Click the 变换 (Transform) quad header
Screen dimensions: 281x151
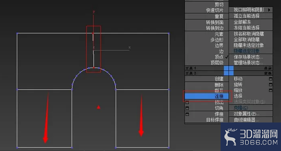(x=268, y=73)
